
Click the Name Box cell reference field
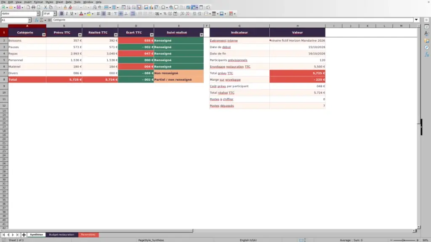coord(15,20)
